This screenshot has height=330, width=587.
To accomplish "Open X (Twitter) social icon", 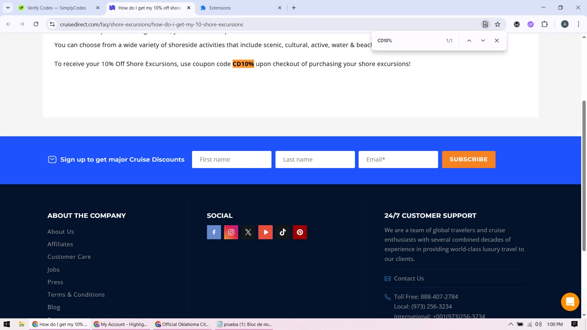I will click(x=248, y=232).
